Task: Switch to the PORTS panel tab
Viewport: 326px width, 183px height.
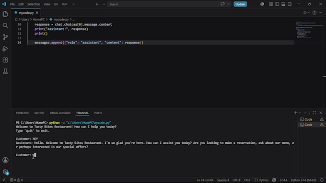Action: click(98, 113)
